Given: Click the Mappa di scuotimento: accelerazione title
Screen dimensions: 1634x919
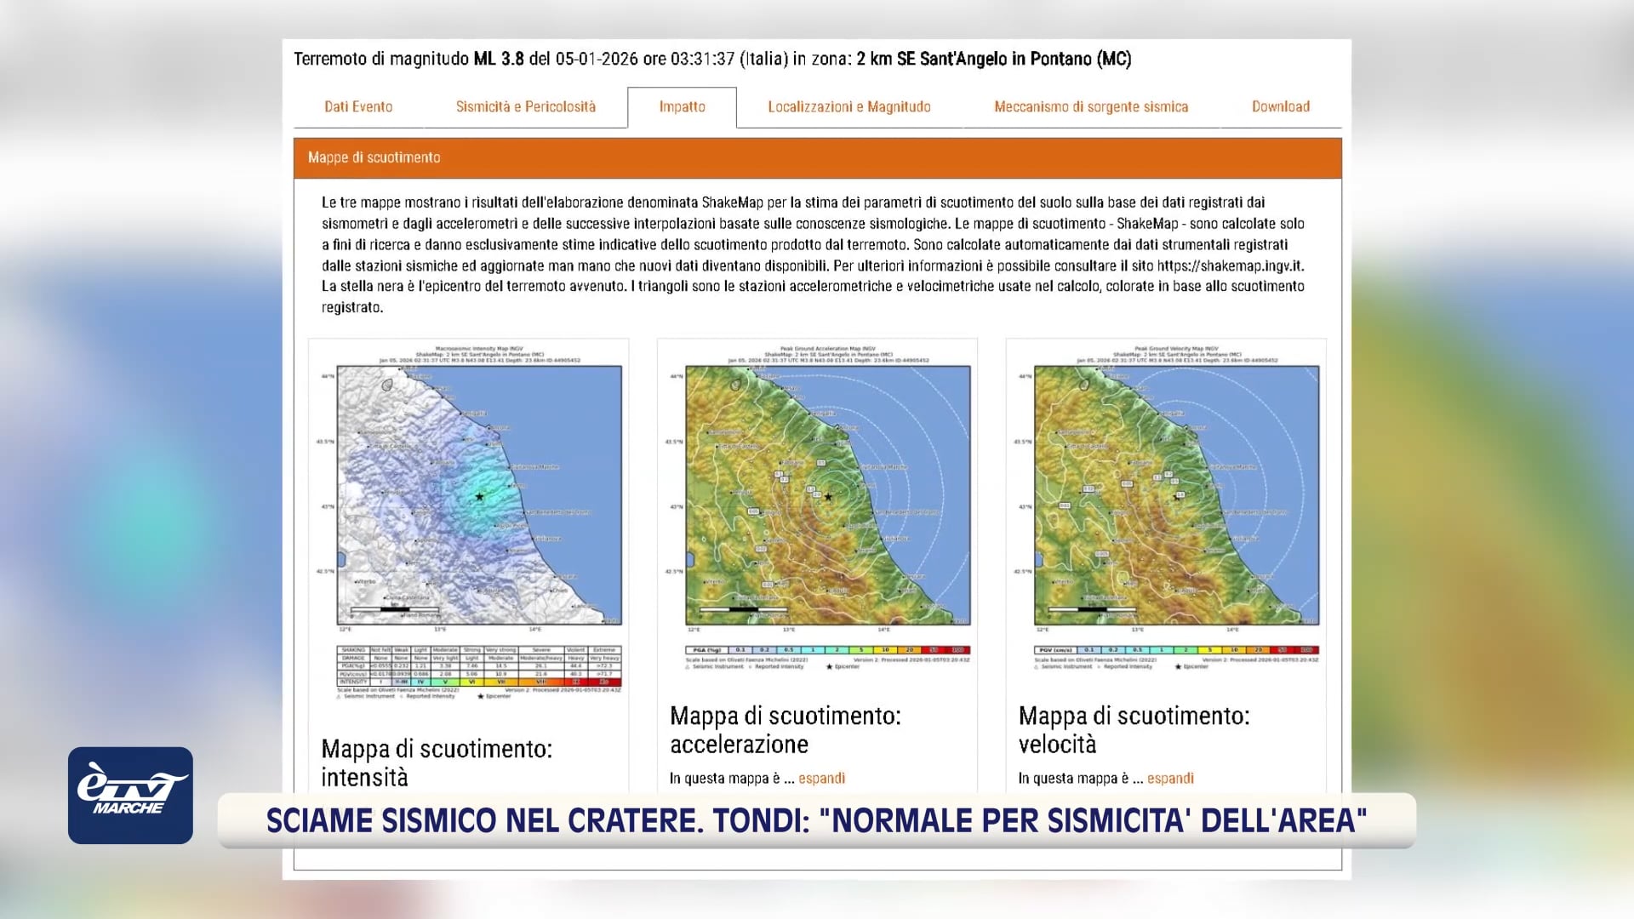Looking at the screenshot, I should point(785,729).
